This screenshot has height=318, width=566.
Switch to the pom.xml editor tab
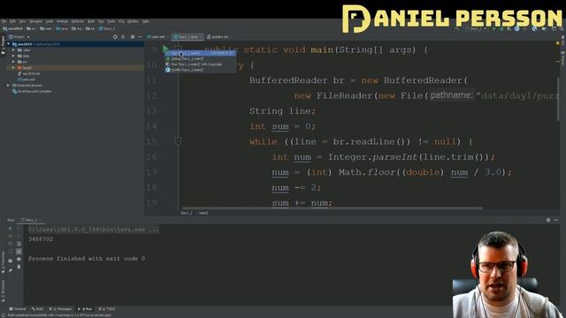[157, 37]
